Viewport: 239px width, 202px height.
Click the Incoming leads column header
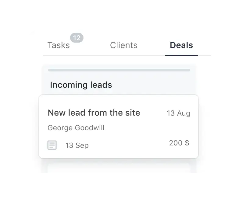(81, 85)
